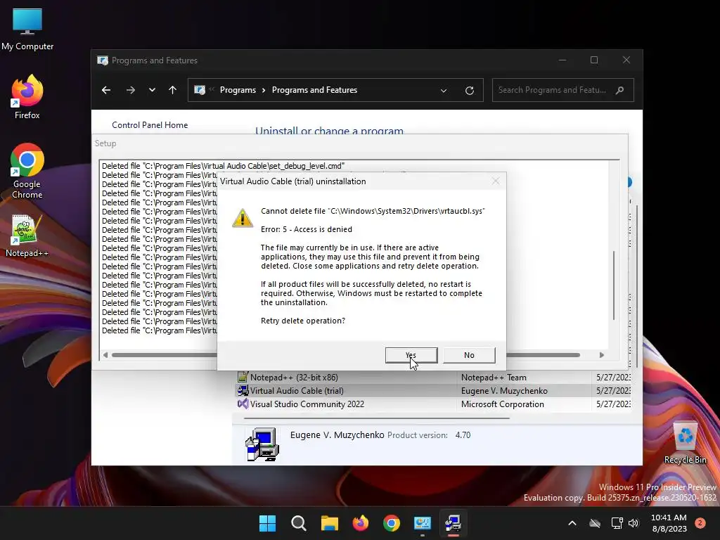Switch to the uninstaller taskbar item
The width and height of the screenshot is (720, 540).
coord(454,523)
